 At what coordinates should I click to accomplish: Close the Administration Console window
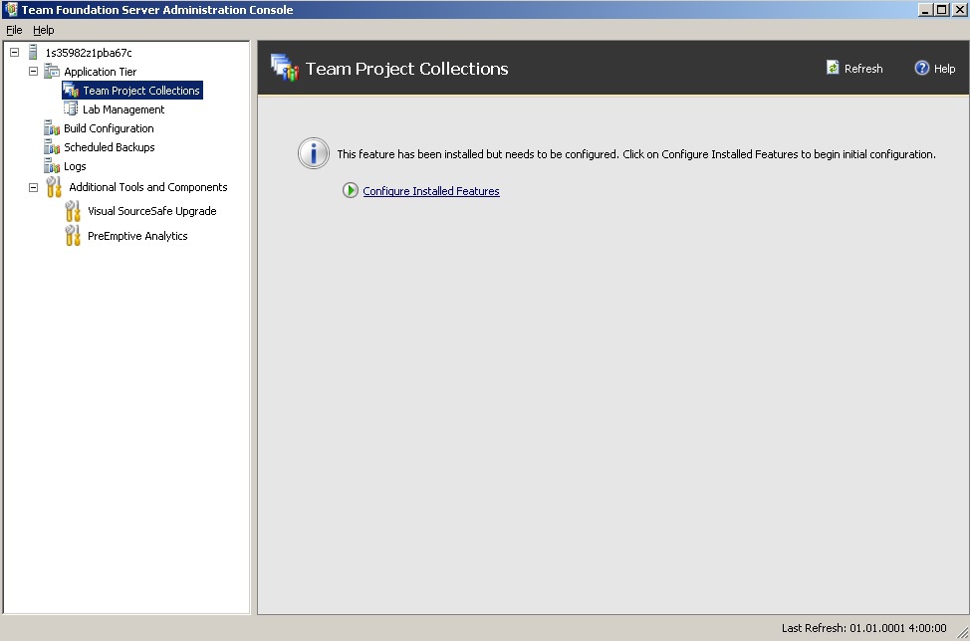pyautogui.click(x=959, y=9)
